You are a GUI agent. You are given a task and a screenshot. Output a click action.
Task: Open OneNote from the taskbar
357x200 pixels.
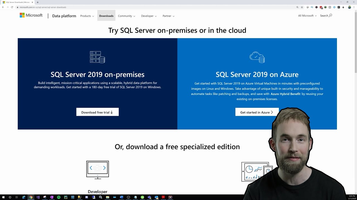click(52, 197)
